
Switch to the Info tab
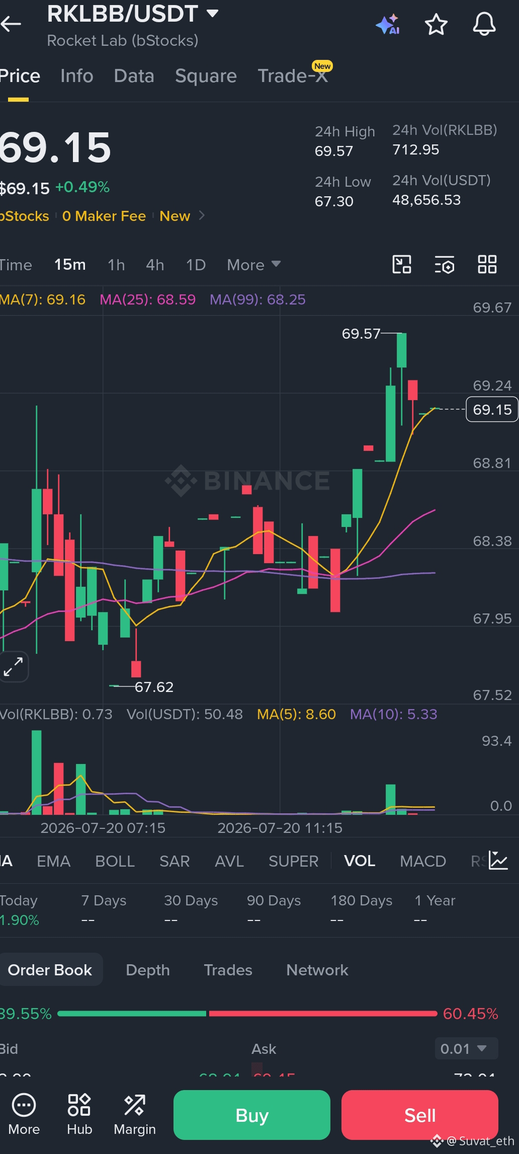tap(77, 76)
